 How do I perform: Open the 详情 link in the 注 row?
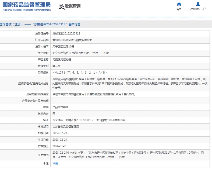click(55, 163)
